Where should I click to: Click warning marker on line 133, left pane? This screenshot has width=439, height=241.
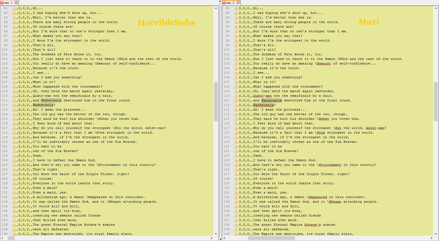pos(14,202)
